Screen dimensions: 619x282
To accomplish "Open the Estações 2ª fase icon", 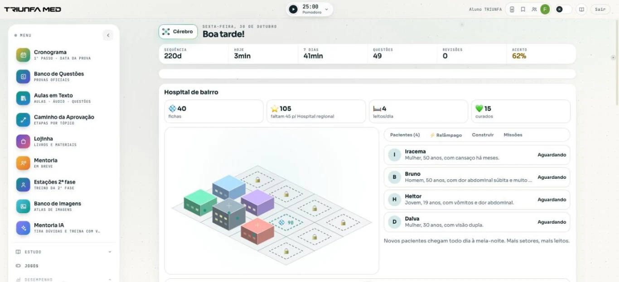I will pyautogui.click(x=23, y=185).
